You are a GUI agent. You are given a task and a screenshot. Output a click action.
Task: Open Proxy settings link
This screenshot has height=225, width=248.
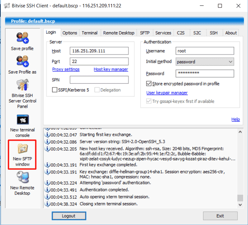66,69
